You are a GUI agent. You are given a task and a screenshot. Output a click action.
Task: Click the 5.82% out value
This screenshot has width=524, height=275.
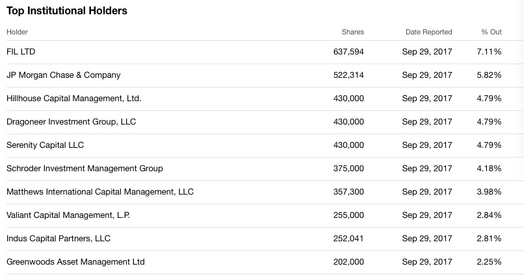488,75
